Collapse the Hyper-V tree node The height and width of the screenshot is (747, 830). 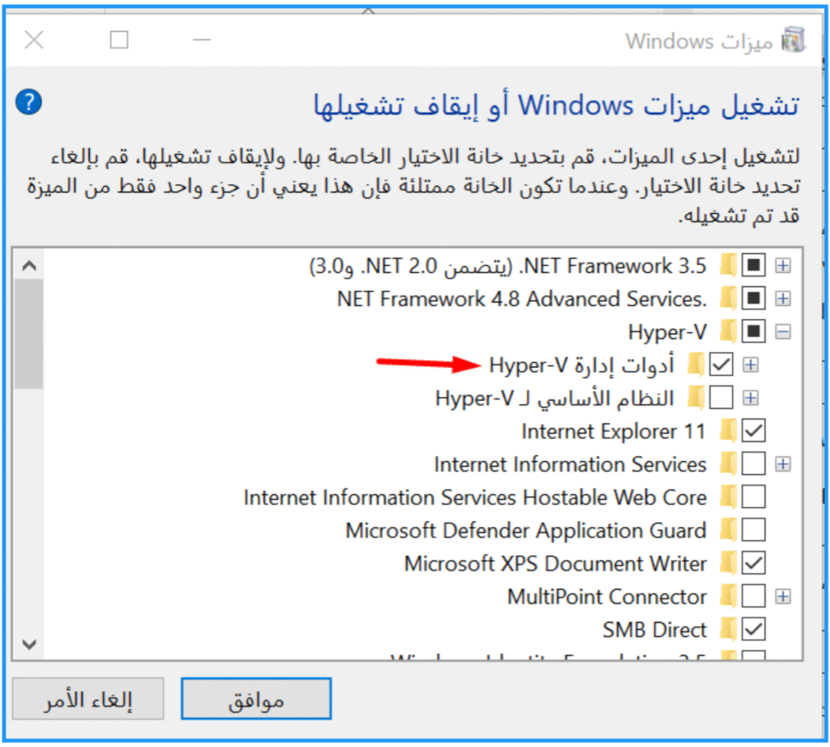coord(783,331)
